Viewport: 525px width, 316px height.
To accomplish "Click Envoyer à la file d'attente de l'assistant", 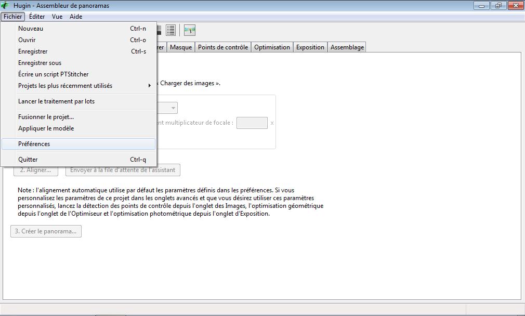I will tap(123, 170).
